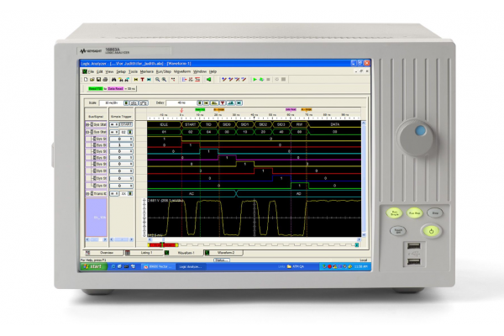Click the 89600 Vector taskbar button
This screenshot has width=504, height=336.
point(159,266)
